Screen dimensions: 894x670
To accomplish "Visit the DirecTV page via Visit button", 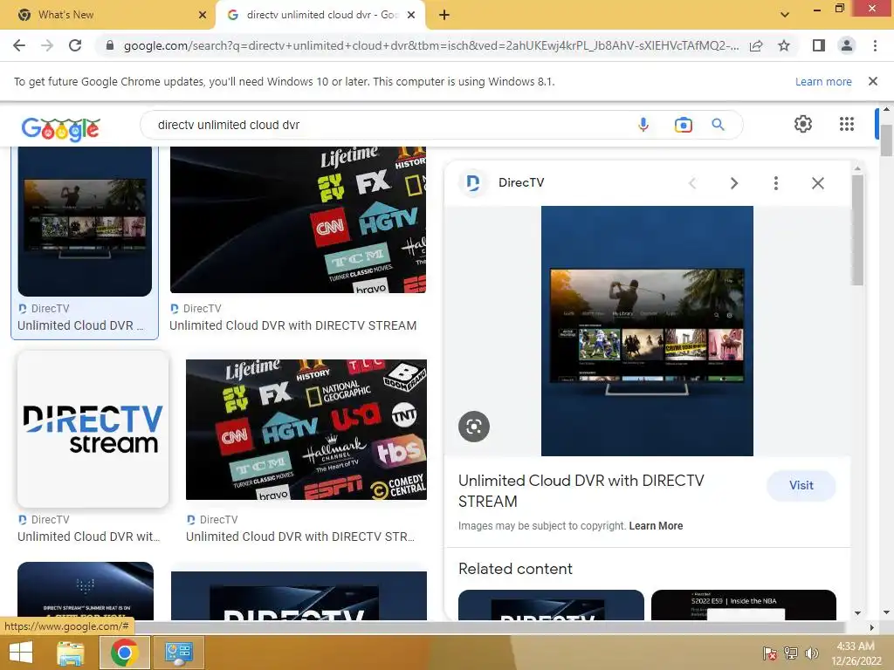I will pyautogui.click(x=801, y=485).
